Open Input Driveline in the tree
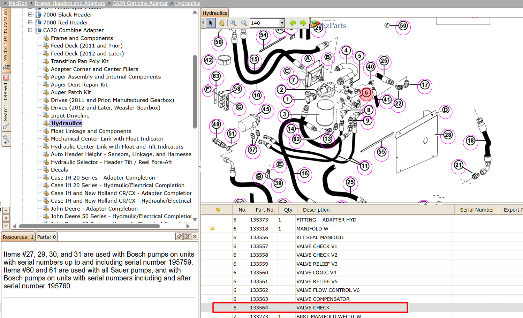 70,115
